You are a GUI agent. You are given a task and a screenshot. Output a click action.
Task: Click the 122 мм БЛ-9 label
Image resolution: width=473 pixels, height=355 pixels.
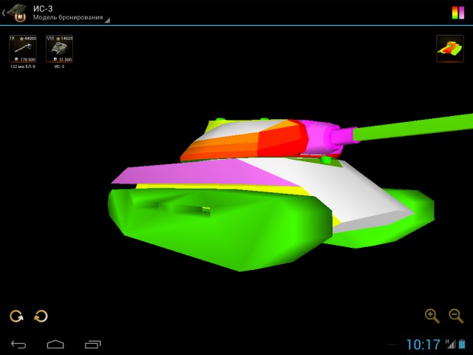pos(23,67)
